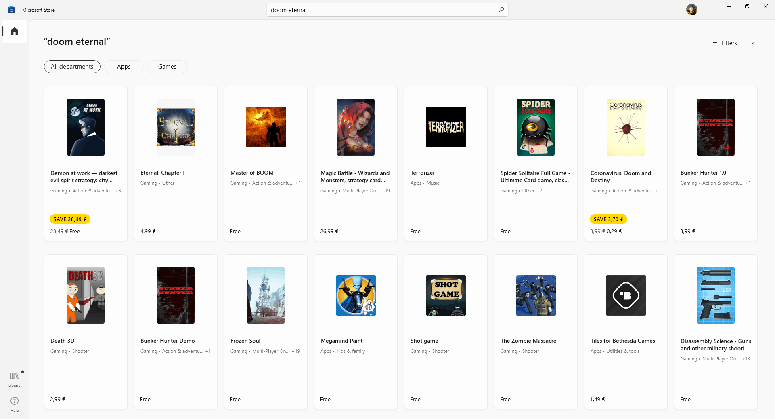Open the Eternal: Chapter I cover image
The width and height of the screenshot is (775, 419).
(176, 127)
